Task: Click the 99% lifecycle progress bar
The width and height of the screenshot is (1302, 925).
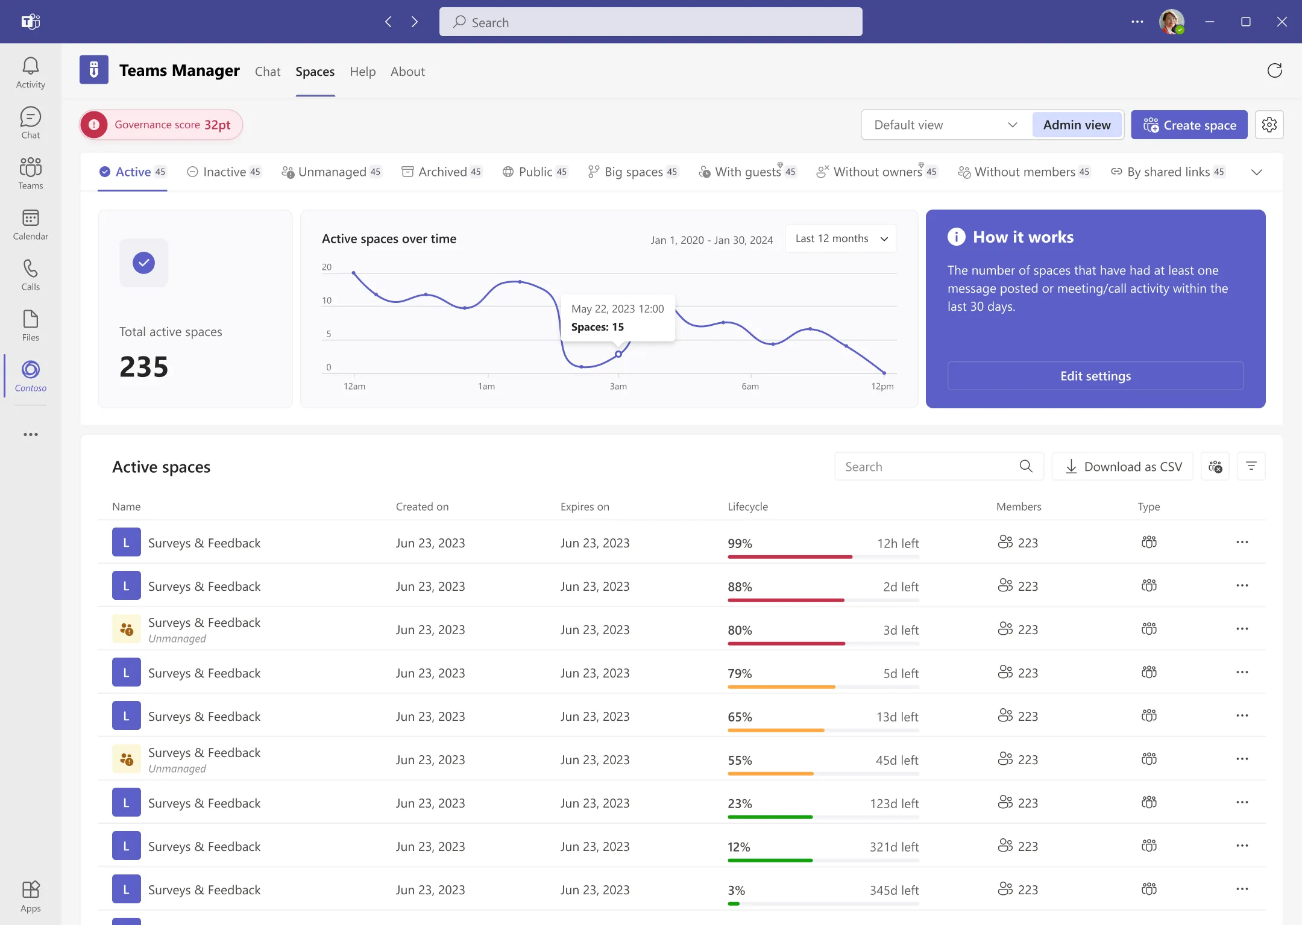Action: pyautogui.click(x=823, y=556)
